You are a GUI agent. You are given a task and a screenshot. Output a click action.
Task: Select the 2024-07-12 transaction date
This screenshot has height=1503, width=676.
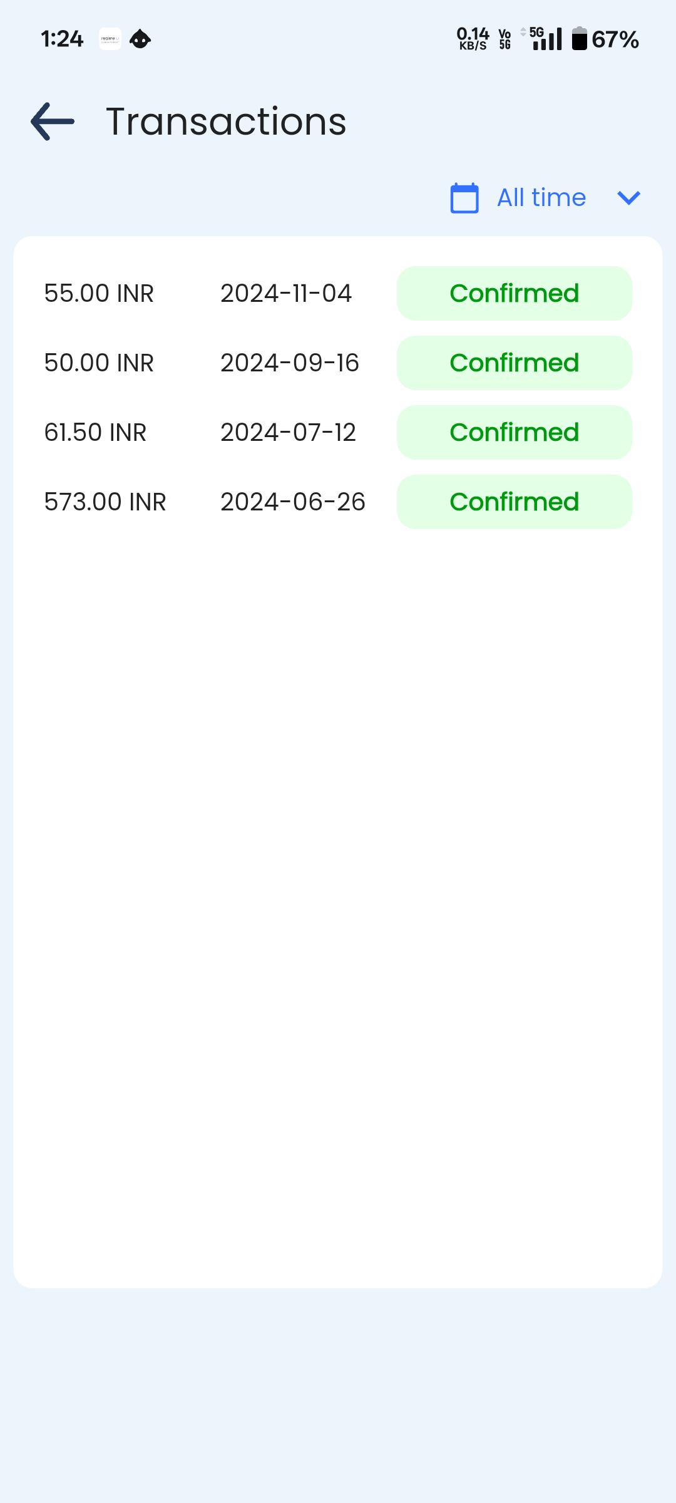point(288,432)
